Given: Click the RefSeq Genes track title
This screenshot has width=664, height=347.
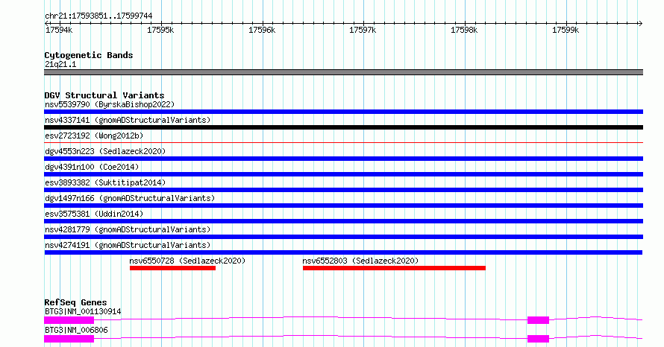Looking at the screenshot, I should 75,302.
